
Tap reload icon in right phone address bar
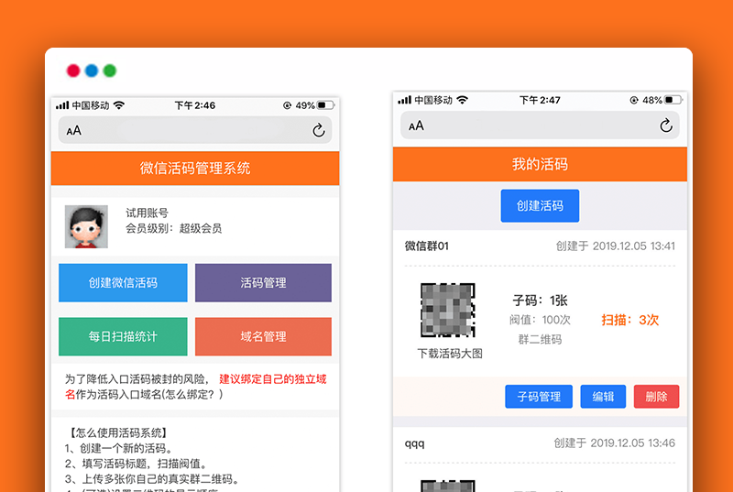(x=666, y=126)
